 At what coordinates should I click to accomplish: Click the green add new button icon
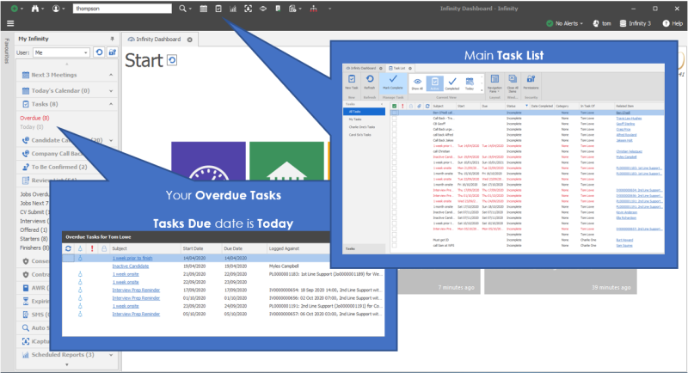click(x=10, y=9)
